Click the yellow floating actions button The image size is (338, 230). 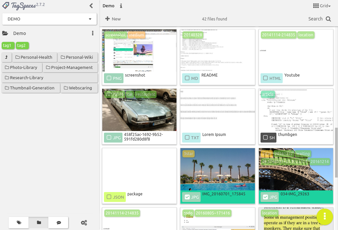coord(325,216)
